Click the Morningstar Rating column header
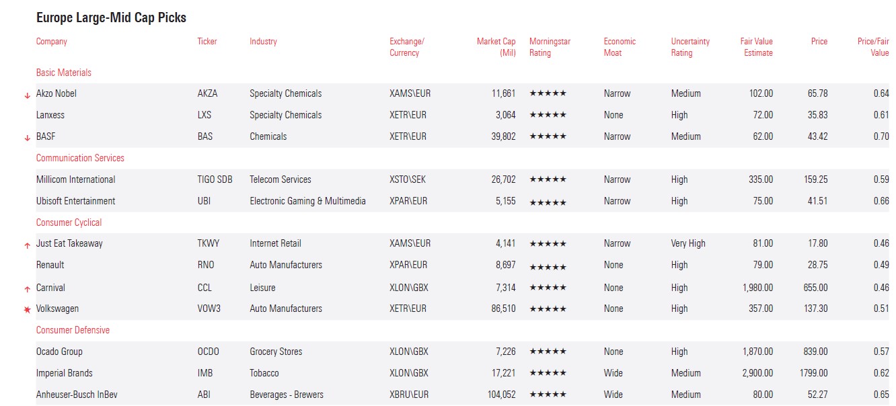This screenshot has height=406, width=896. point(550,47)
